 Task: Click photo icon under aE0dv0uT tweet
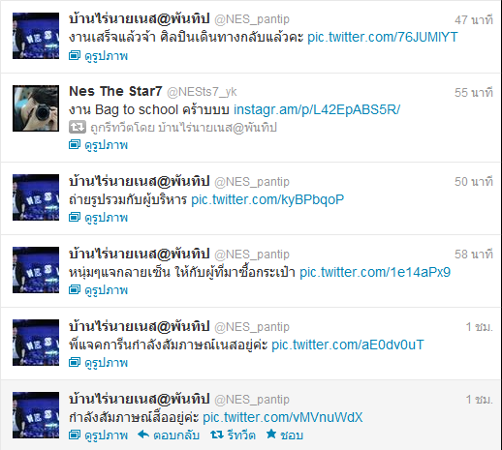click(x=75, y=362)
